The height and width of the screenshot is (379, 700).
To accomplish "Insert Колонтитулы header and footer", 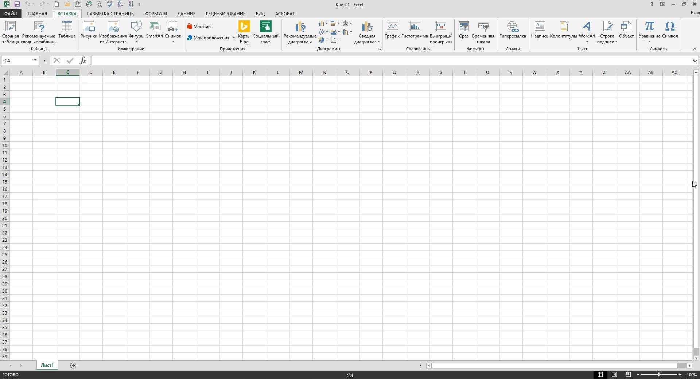I will pyautogui.click(x=564, y=30).
